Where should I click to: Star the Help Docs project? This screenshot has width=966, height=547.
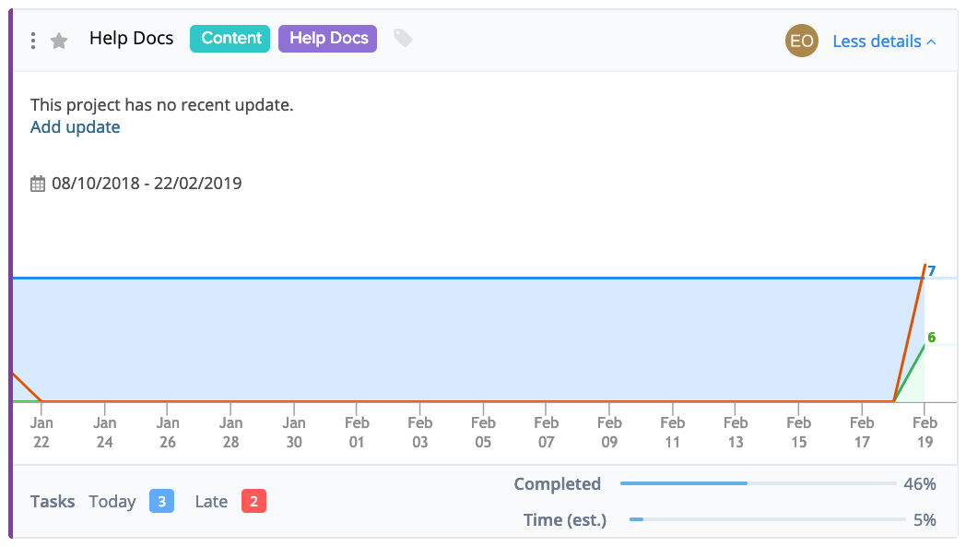59,41
